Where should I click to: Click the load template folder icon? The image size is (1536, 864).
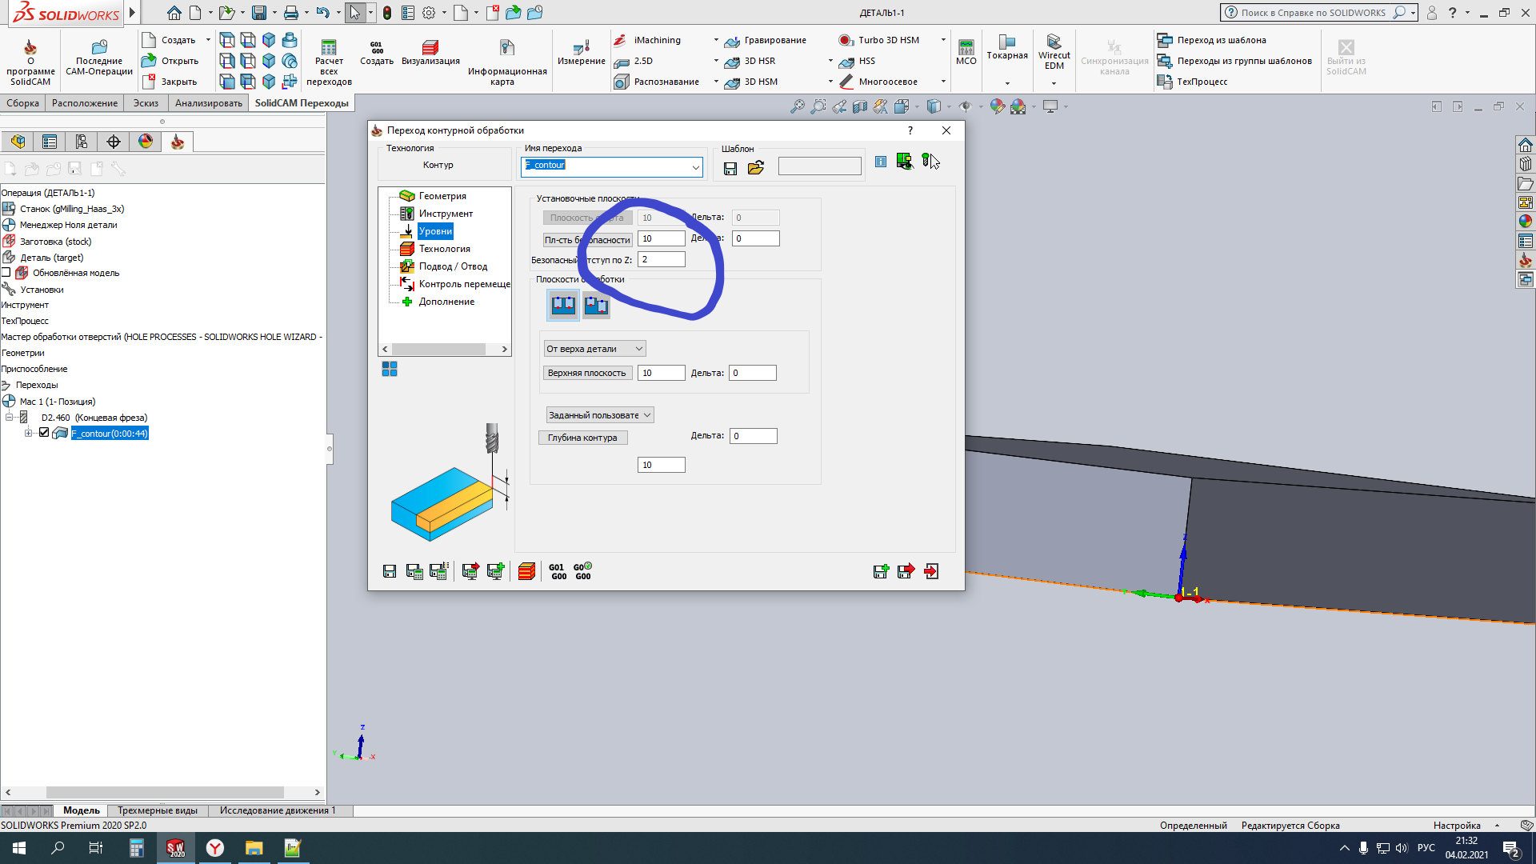[755, 168]
